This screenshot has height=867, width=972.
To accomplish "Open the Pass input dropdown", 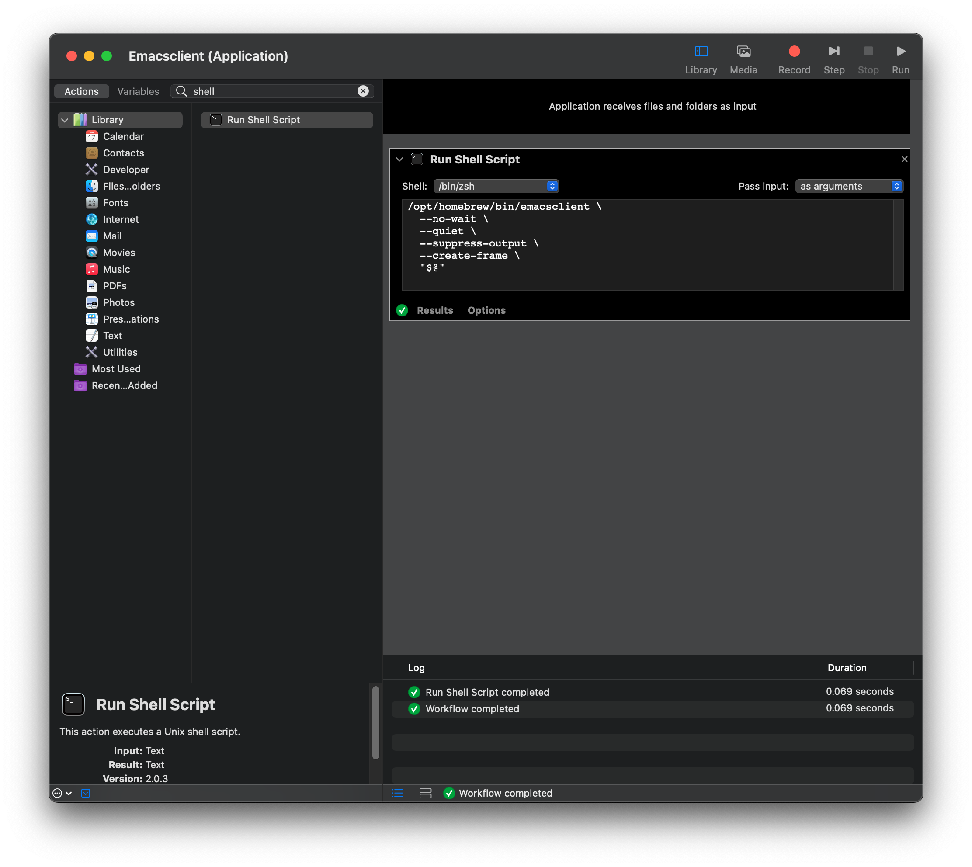I will [849, 186].
